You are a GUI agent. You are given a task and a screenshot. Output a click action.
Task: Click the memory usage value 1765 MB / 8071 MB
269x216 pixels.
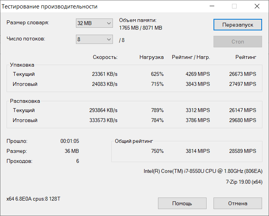click(x=140, y=28)
